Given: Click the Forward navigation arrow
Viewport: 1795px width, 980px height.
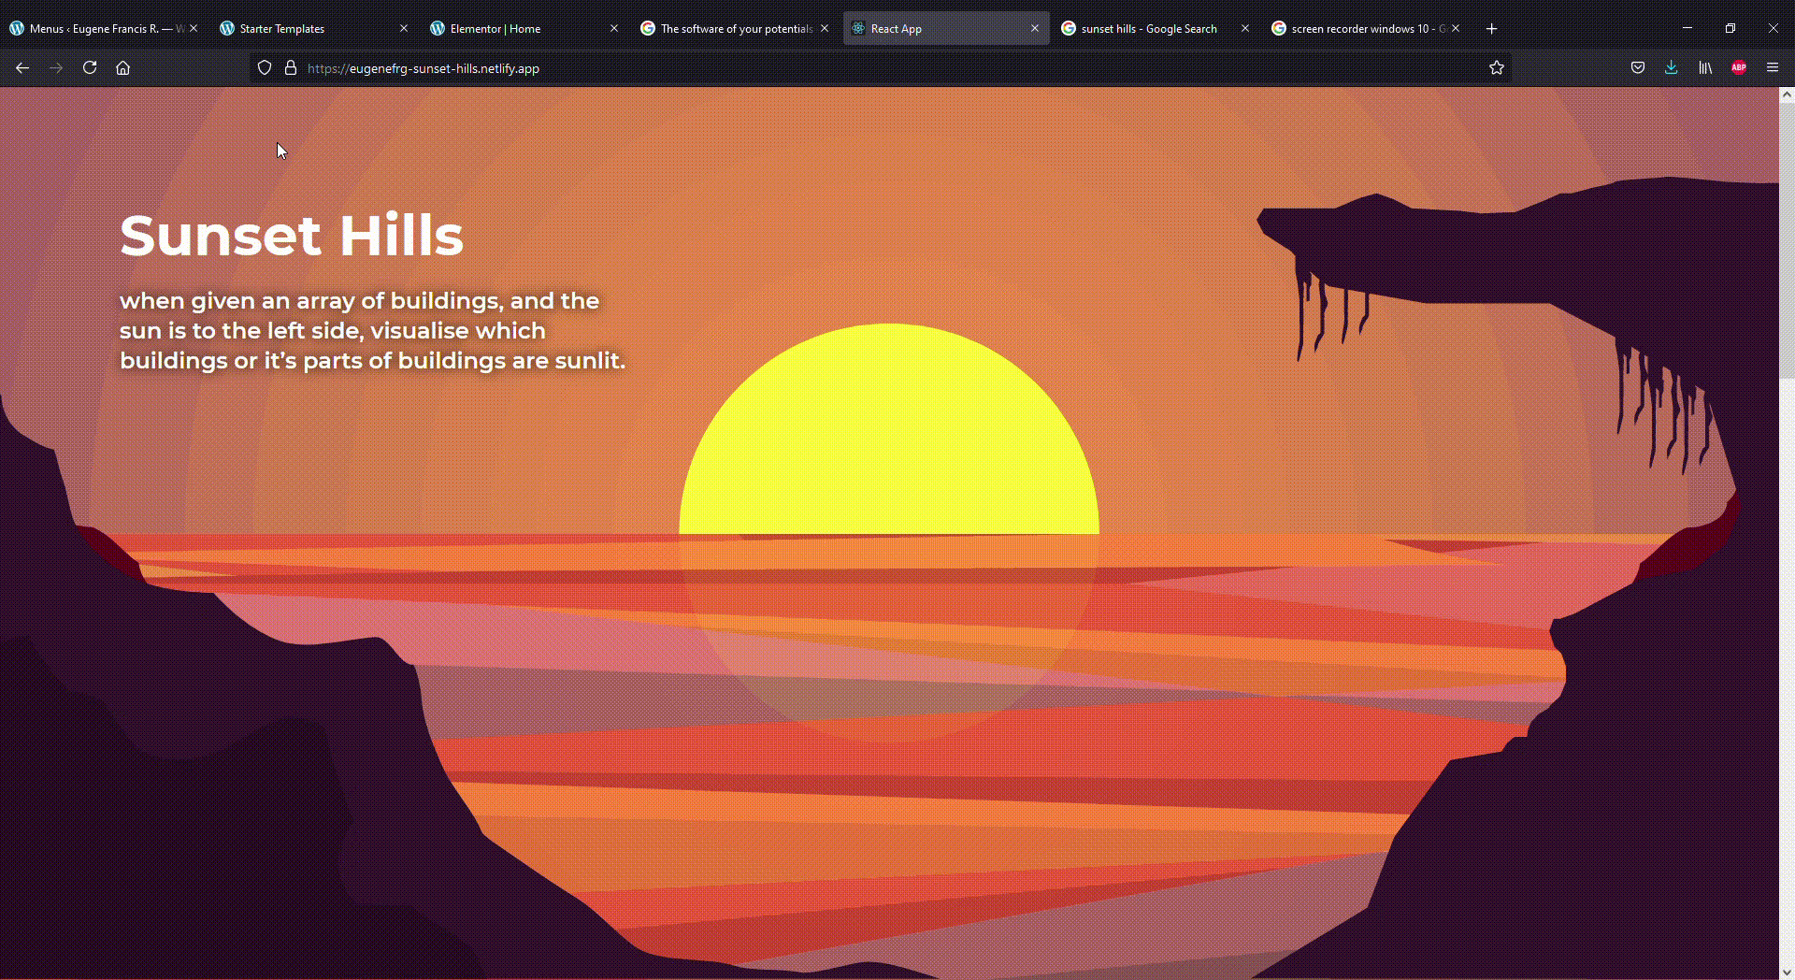Looking at the screenshot, I should click(x=56, y=67).
